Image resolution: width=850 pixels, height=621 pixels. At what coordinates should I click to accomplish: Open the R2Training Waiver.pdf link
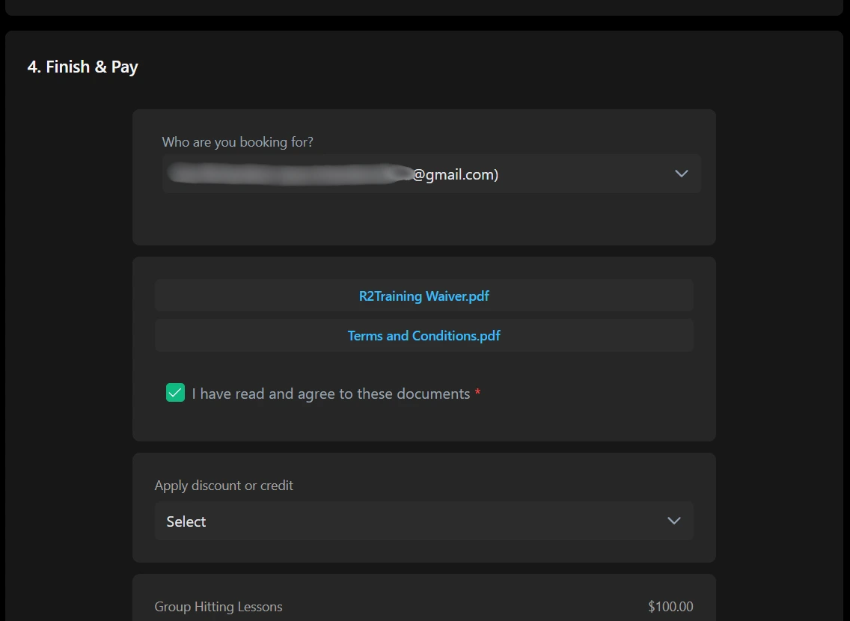point(424,296)
